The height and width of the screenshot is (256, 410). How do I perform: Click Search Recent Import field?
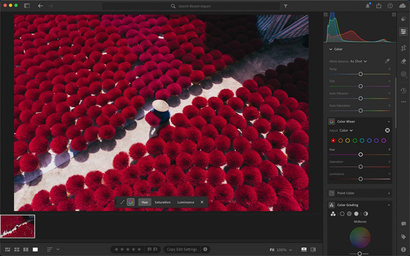191,6
